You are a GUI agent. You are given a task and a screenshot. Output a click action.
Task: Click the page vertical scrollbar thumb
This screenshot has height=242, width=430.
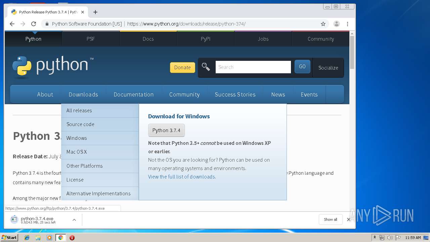352,52
